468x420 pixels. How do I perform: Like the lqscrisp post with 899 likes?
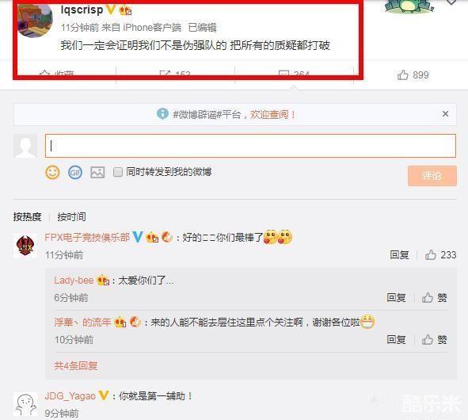pos(413,74)
